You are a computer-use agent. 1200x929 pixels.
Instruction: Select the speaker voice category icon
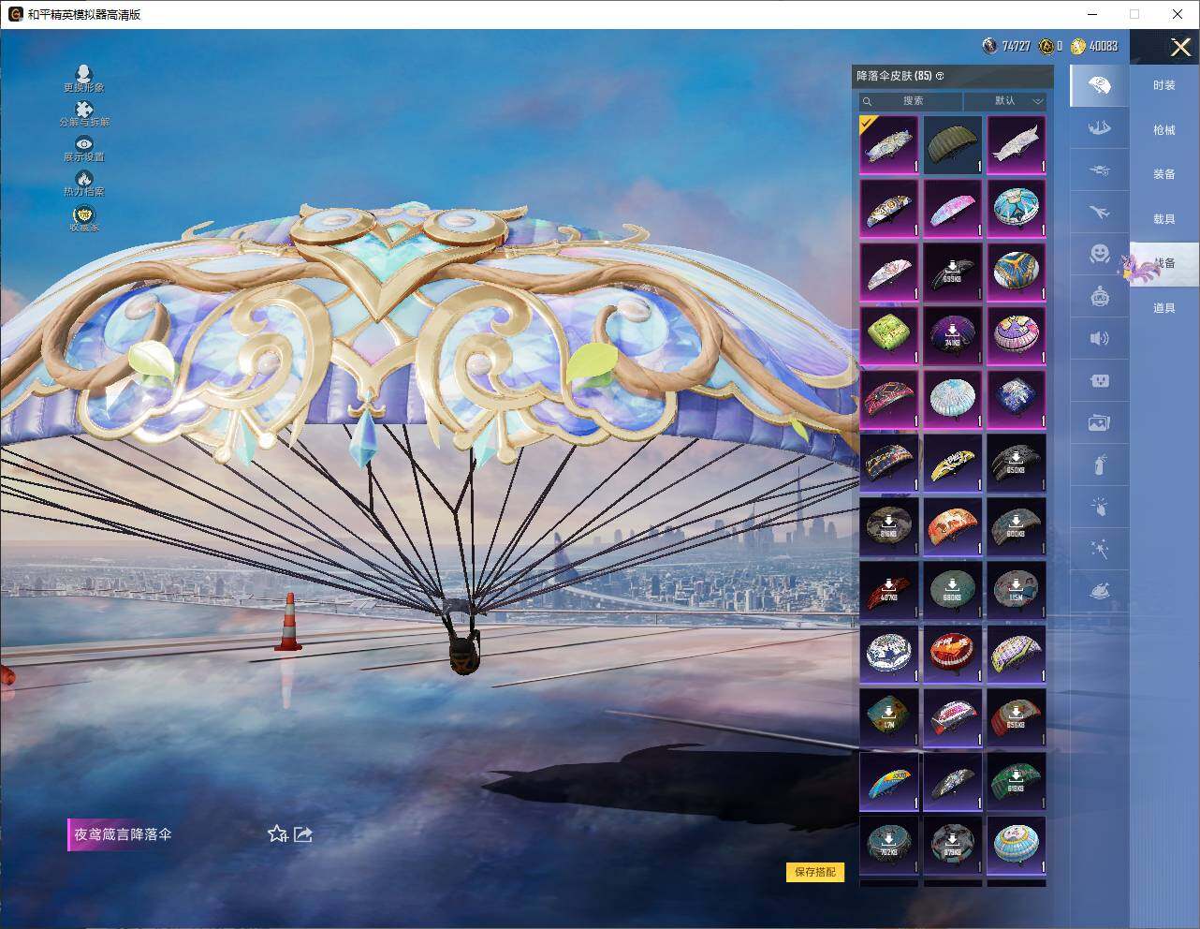click(x=1100, y=339)
